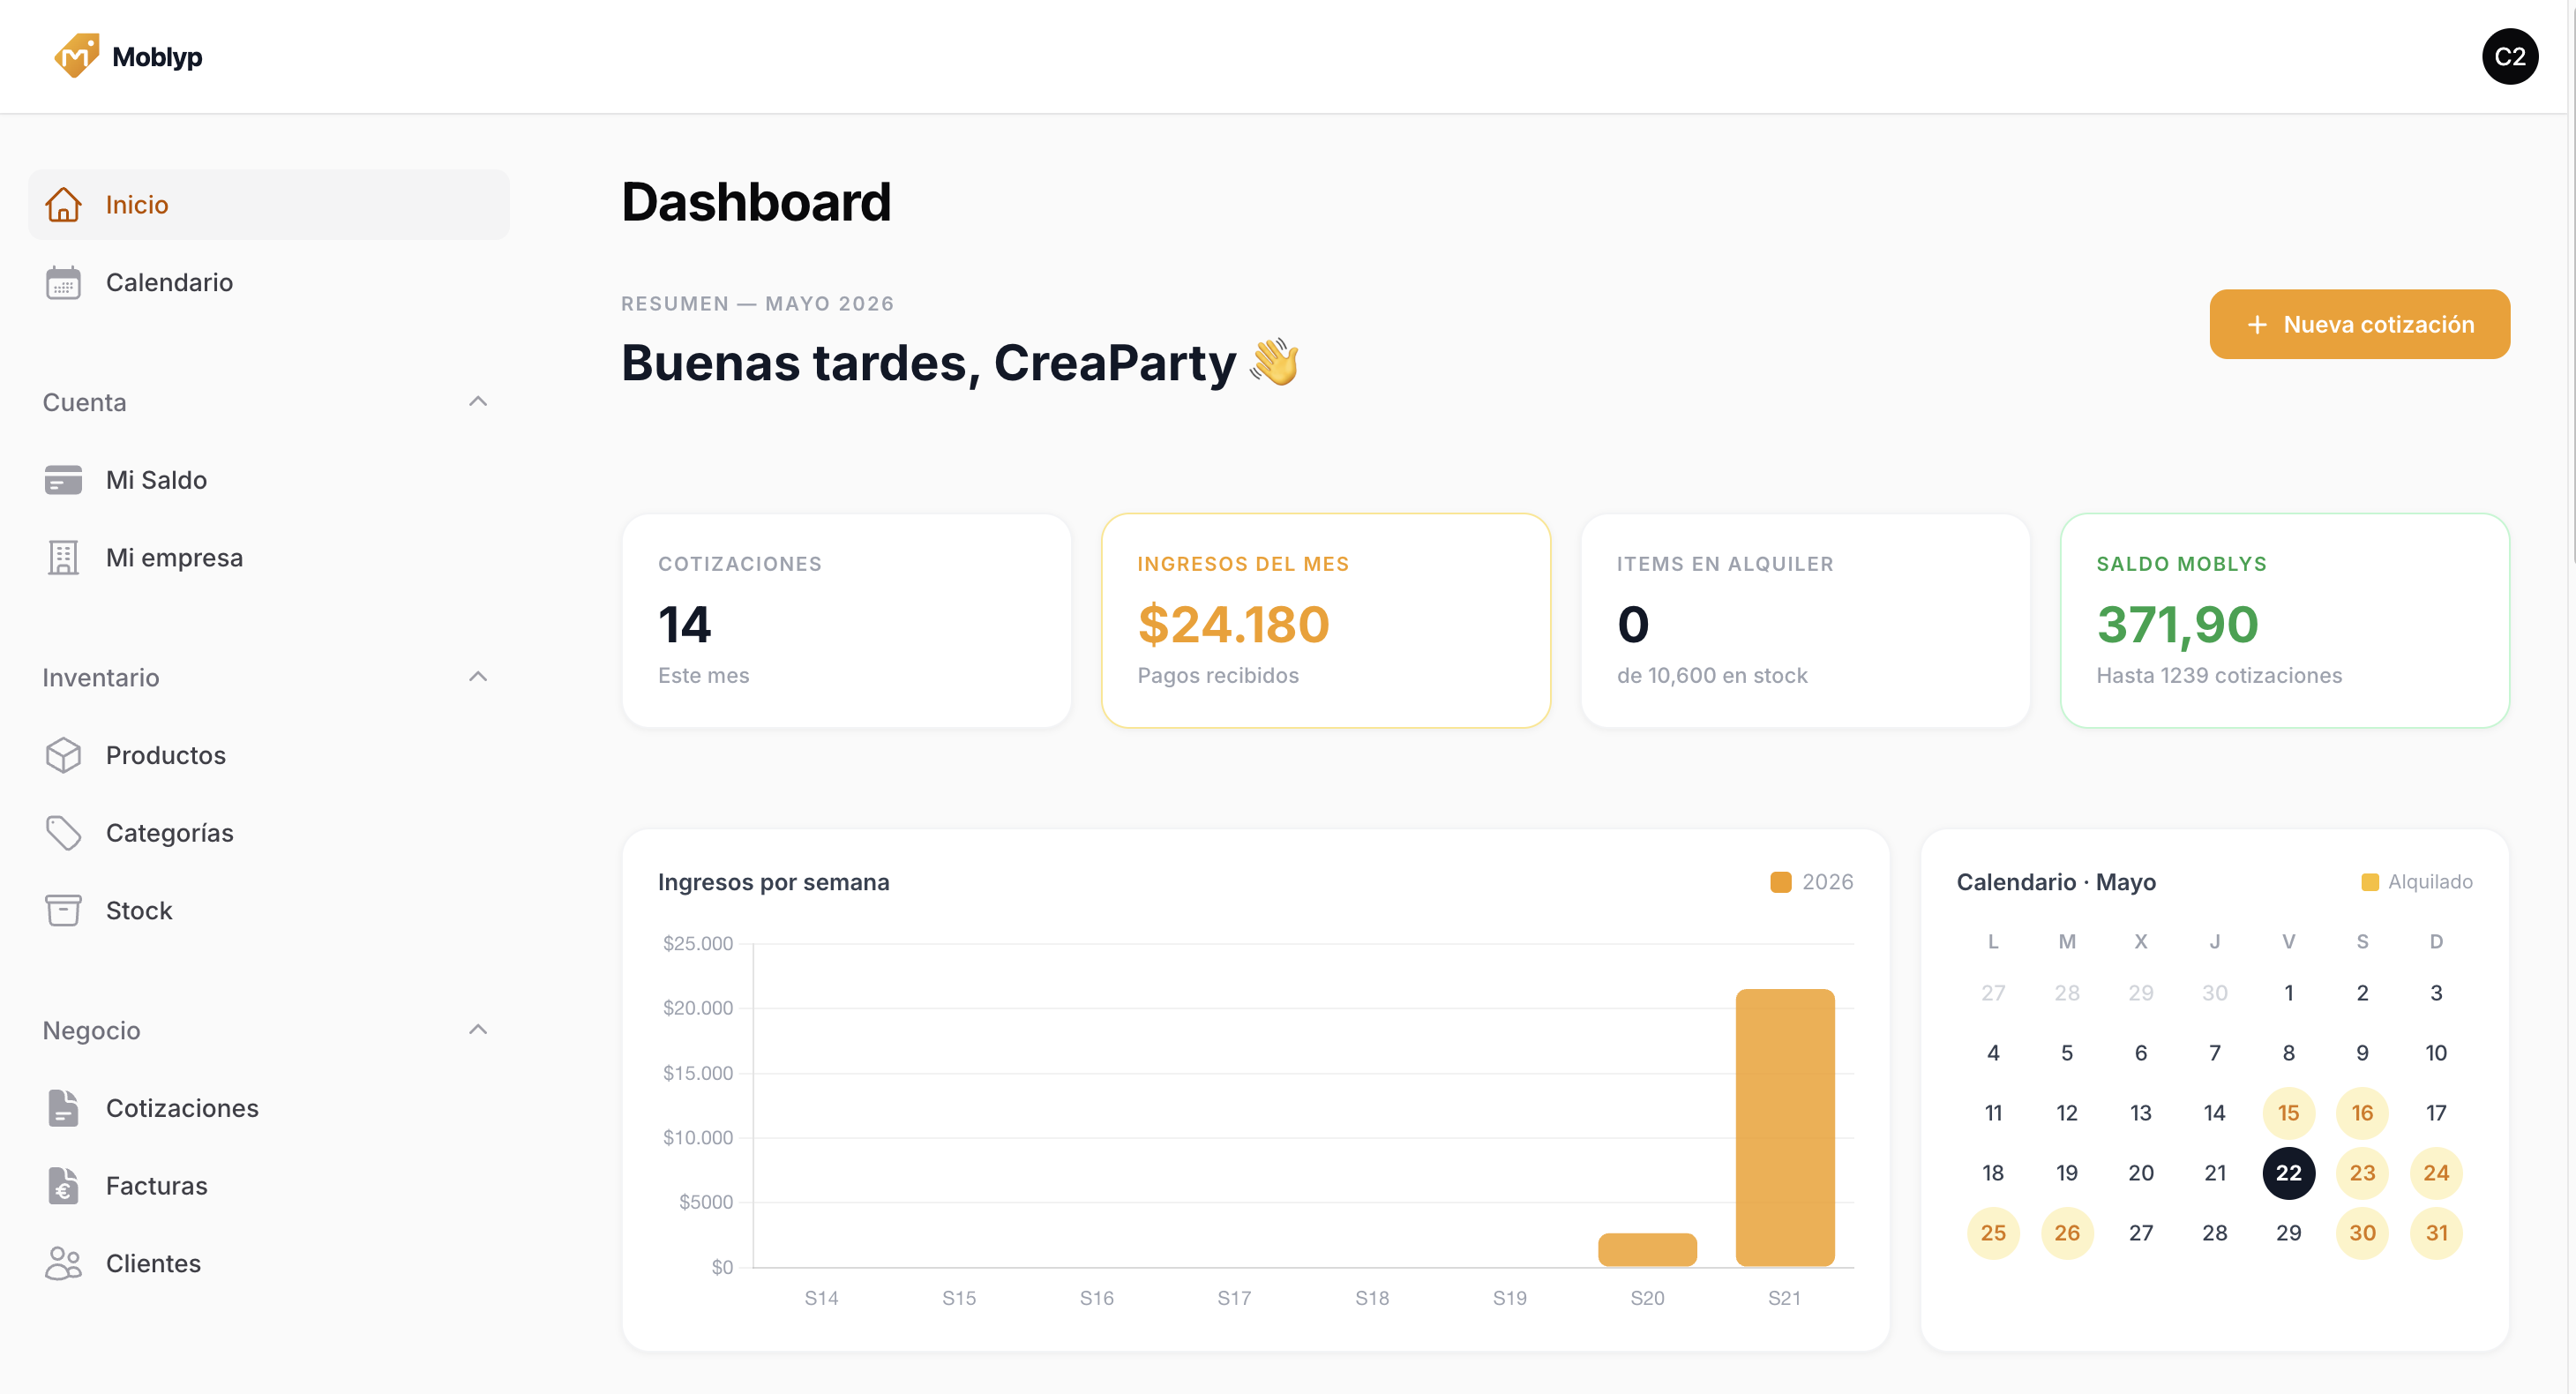Select rented day 24 in calendar
The width and height of the screenshot is (2576, 1394).
pos(2436,1173)
